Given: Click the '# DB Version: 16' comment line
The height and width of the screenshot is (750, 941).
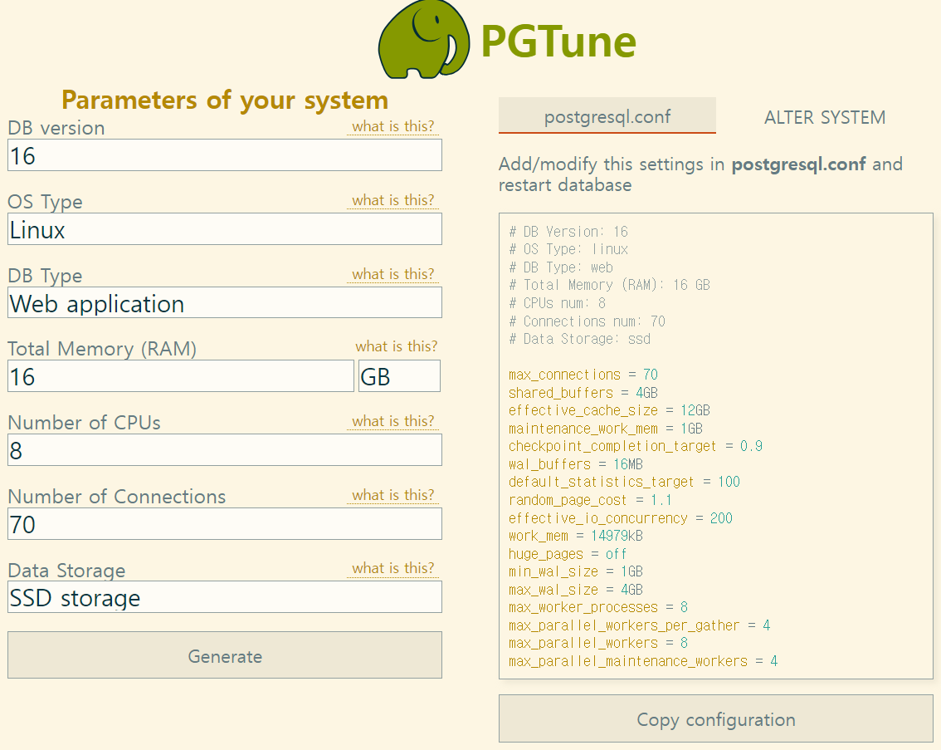Looking at the screenshot, I should [568, 232].
